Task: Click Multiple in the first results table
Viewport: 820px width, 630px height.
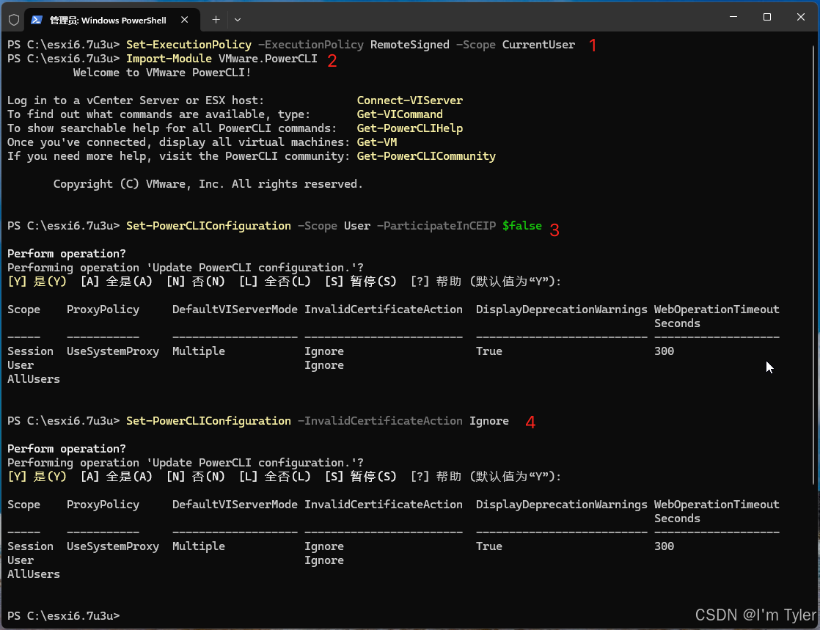Action: click(199, 351)
